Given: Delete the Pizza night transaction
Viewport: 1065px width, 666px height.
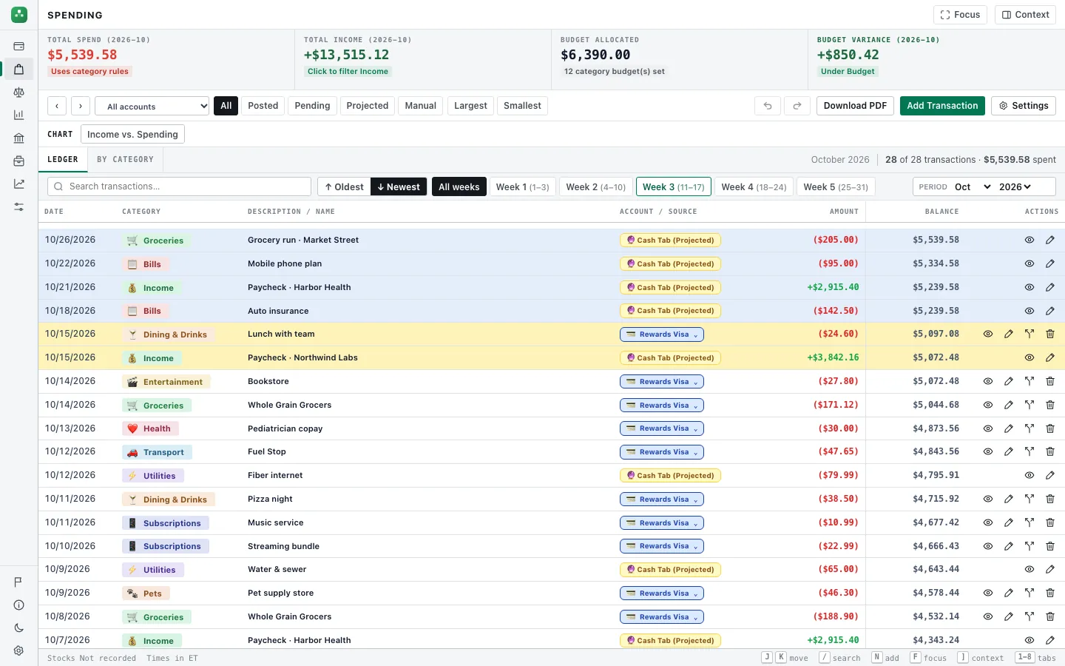Looking at the screenshot, I should [1050, 499].
